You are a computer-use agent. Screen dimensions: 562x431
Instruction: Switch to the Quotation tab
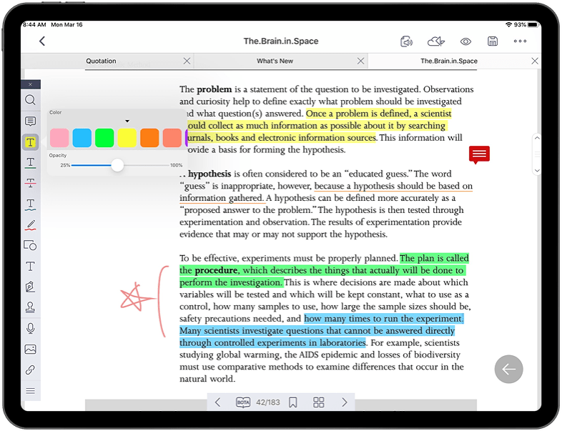[101, 61]
